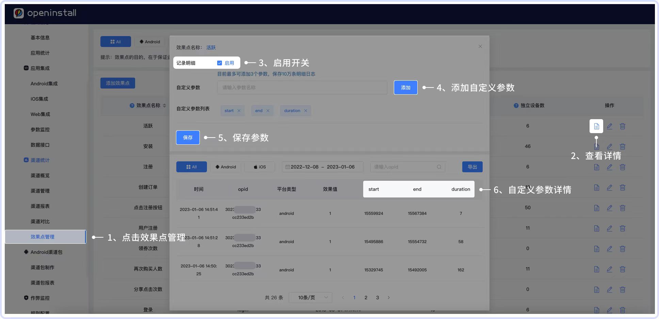Edit the 点击注册按钮 effect point
659x319 pixels.
click(609, 208)
